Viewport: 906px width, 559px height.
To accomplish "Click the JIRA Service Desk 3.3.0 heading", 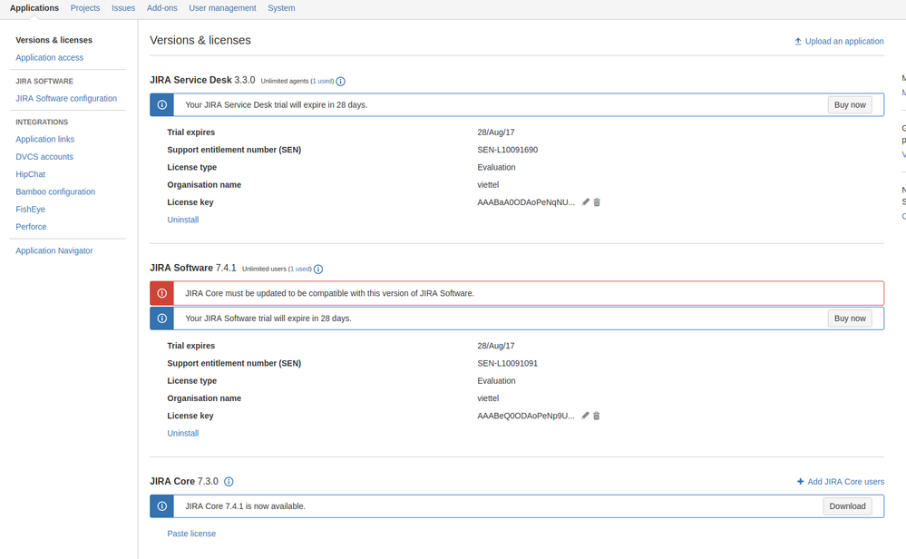I will pos(202,80).
